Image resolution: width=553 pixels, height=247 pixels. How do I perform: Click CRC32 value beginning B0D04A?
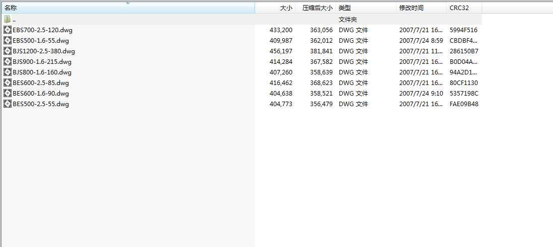[x=464, y=61]
